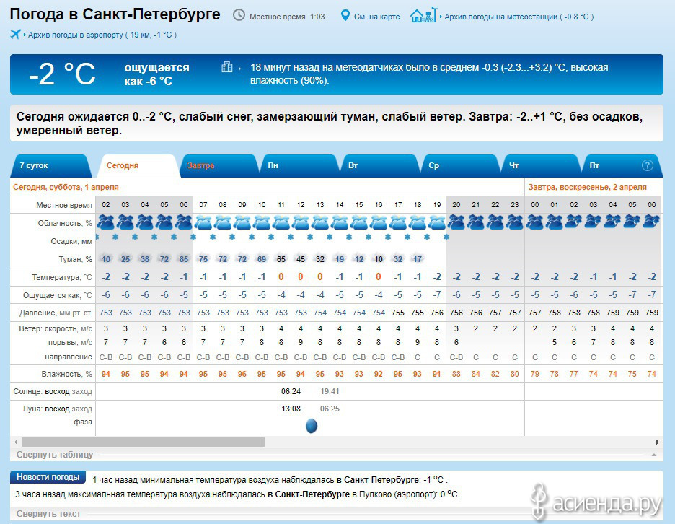
Task: Click 'заход' in the Луна row label
Action: (81, 409)
